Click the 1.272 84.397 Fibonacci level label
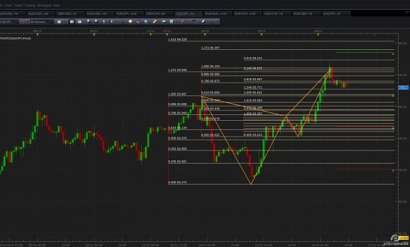Viewport: 410px width, 247px height. [211, 48]
